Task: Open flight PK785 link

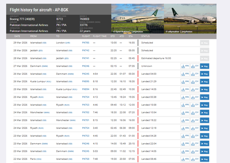Action: (86, 43)
